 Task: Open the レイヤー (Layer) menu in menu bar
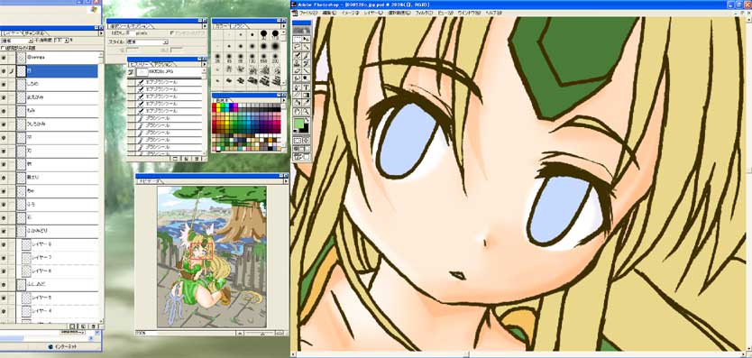pos(373,13)
